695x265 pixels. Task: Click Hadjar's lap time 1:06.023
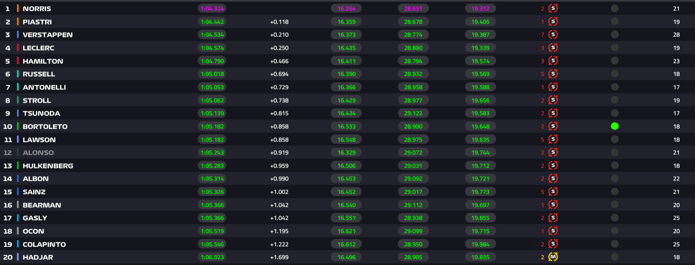(x=212, y=257)
